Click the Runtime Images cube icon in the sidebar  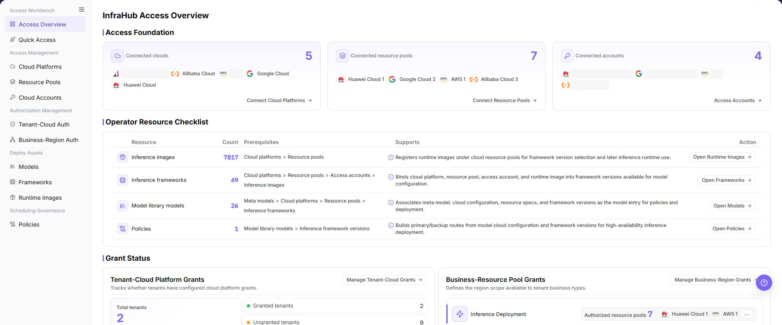pyautogui.click(x=13, y=197)
